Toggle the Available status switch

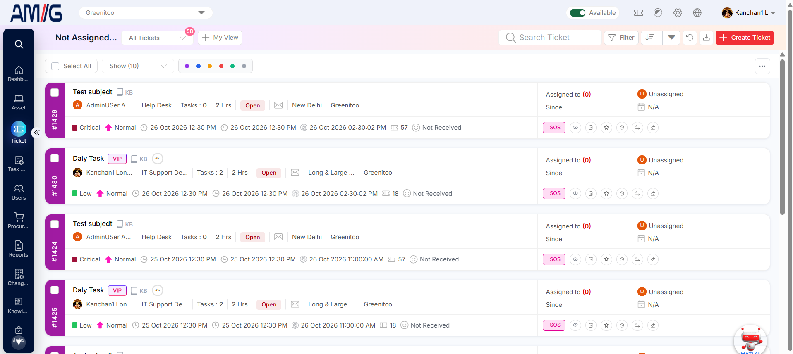tap(577, 13)
